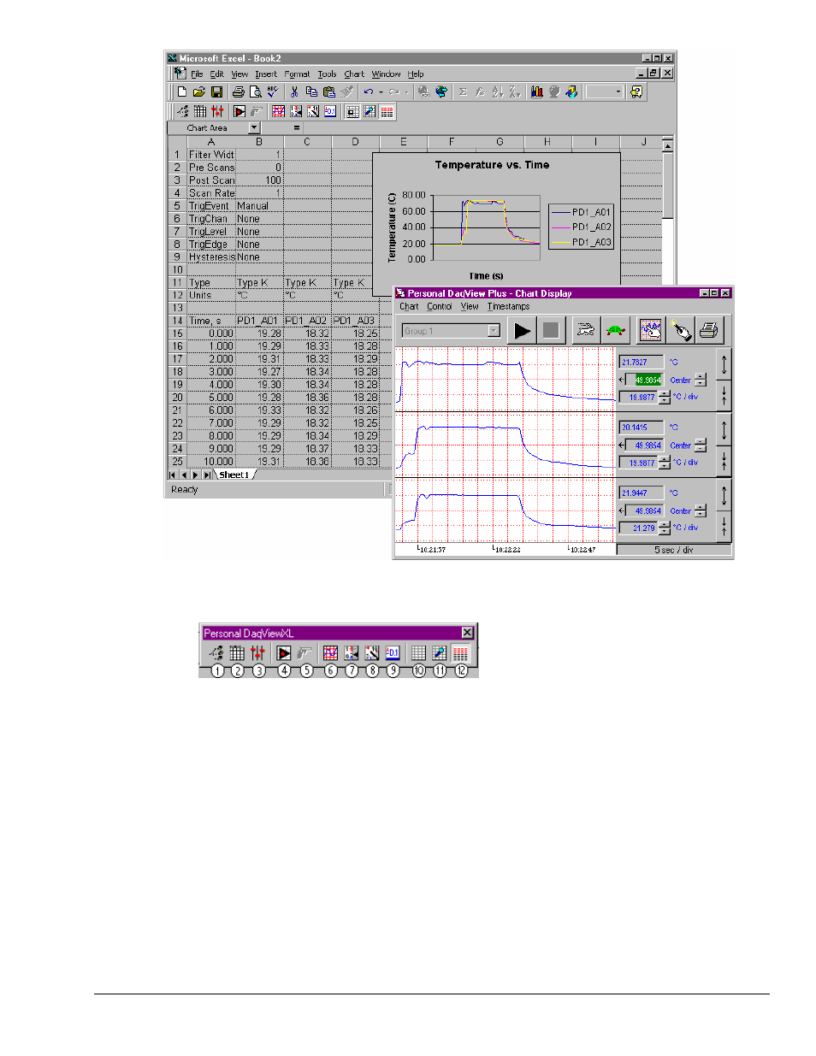The width and height of the screenshot is (816, 1056).
Task: Click the red sliders icon in Excel's DaqView toolbar
Action: [217, 111]
